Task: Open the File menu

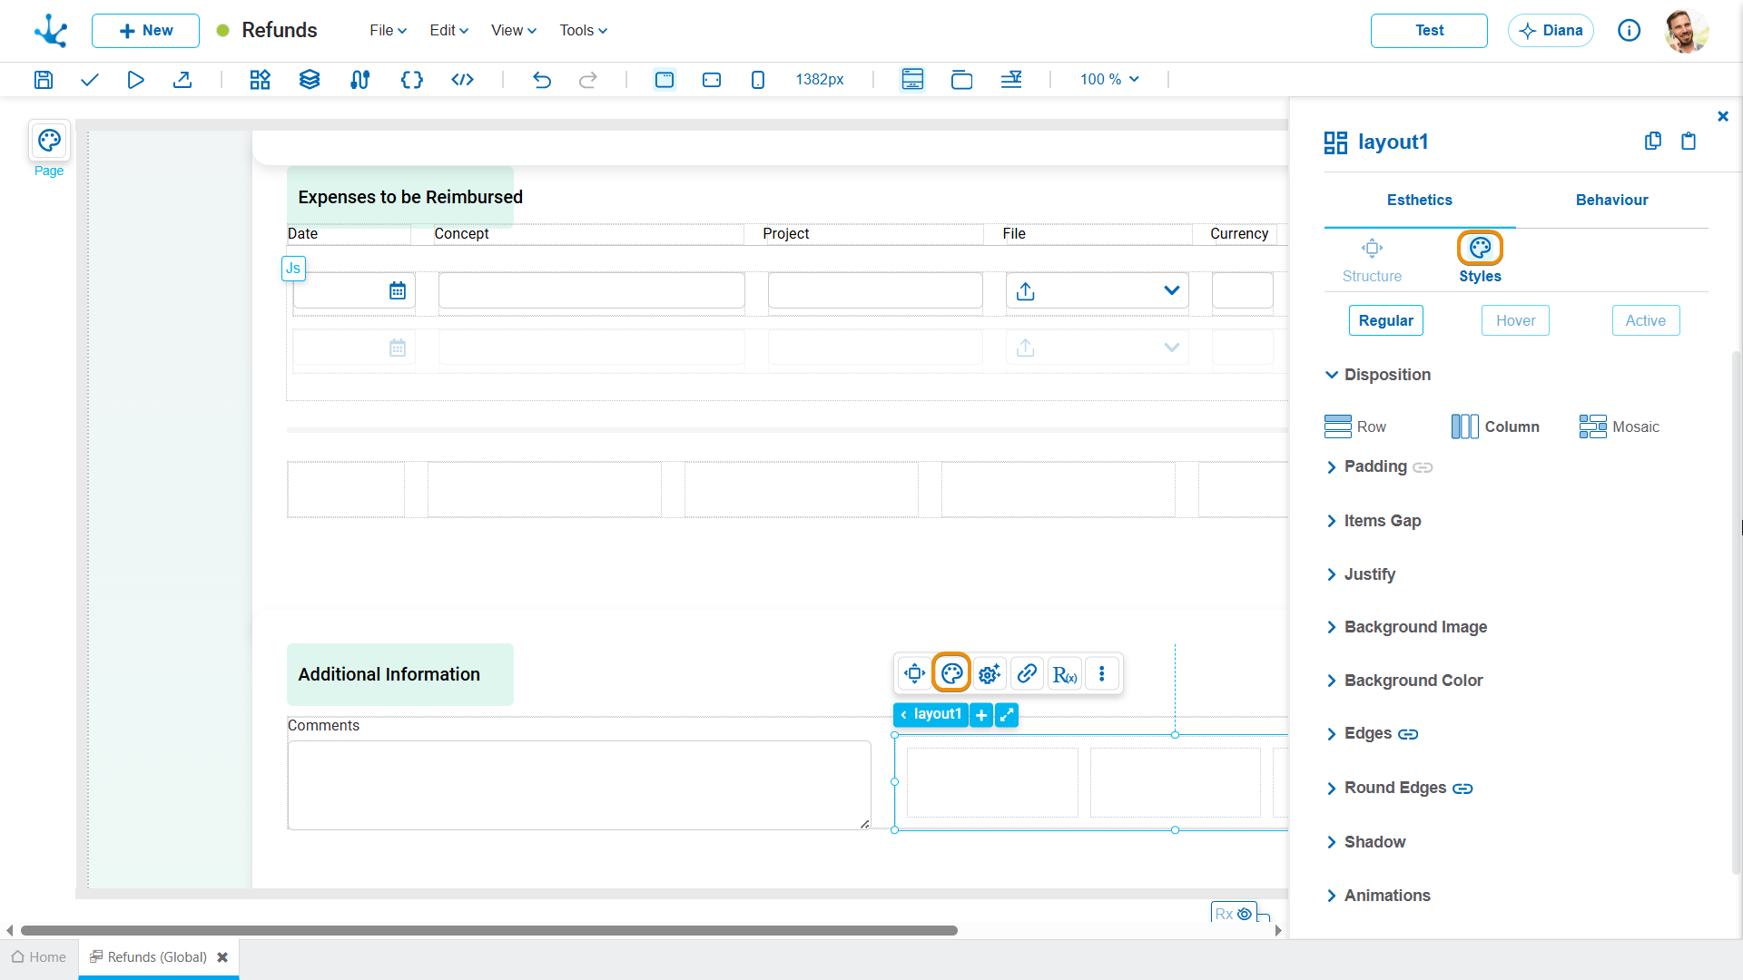Action: [388, 31]
